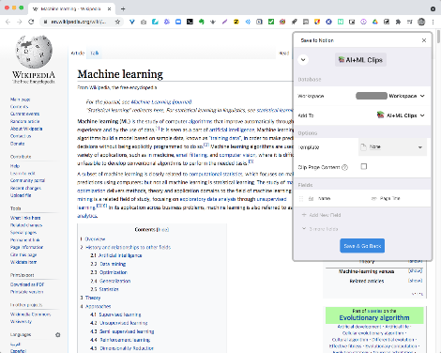441x353 pixels.
Task: Open the Languages settings gear
Action: point(58,335)
